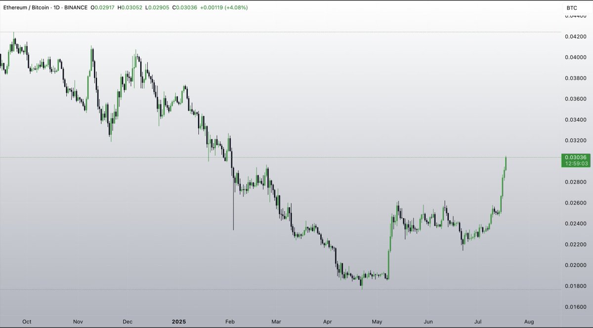Click the Apr label on time axis
This screenshot has height=328, width=593.
coord(328,322)
